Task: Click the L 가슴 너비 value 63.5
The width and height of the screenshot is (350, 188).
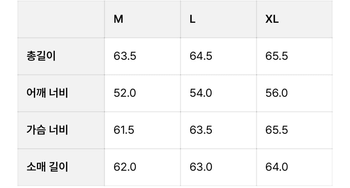Action: click(x=201, y=130)
